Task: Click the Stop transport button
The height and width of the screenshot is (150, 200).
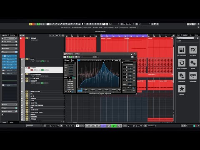Action: tap(109, 126)
